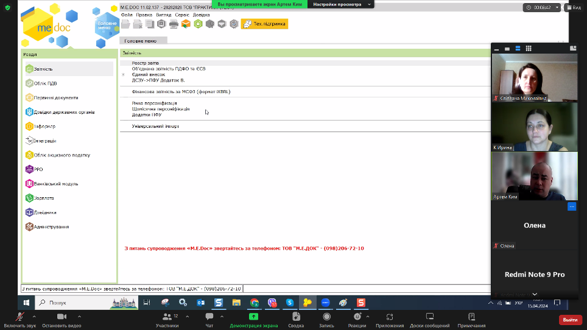Open the Сводка summary tool

point(296,320)
